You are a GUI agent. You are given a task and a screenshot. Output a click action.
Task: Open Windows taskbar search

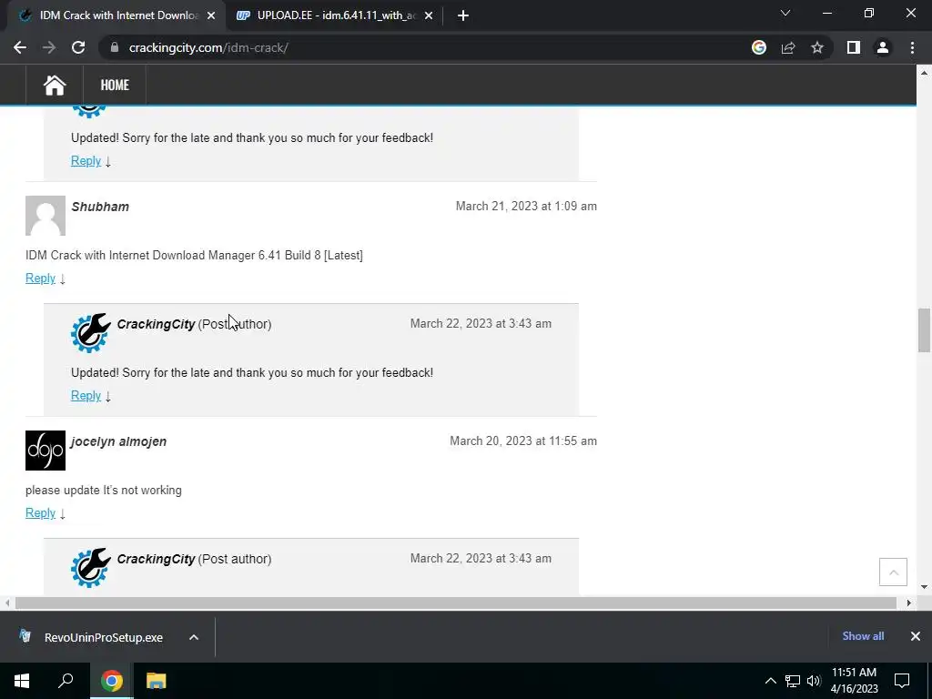(x=66, y=681)
